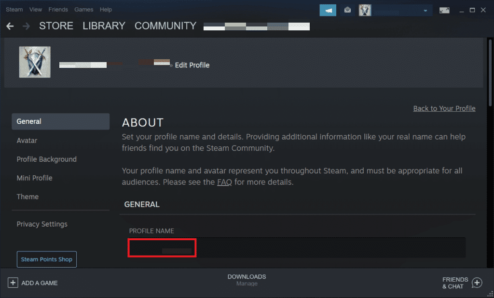Click the large profile avatar image
Viewport: 494px width, 298px height.
(35, 62)
